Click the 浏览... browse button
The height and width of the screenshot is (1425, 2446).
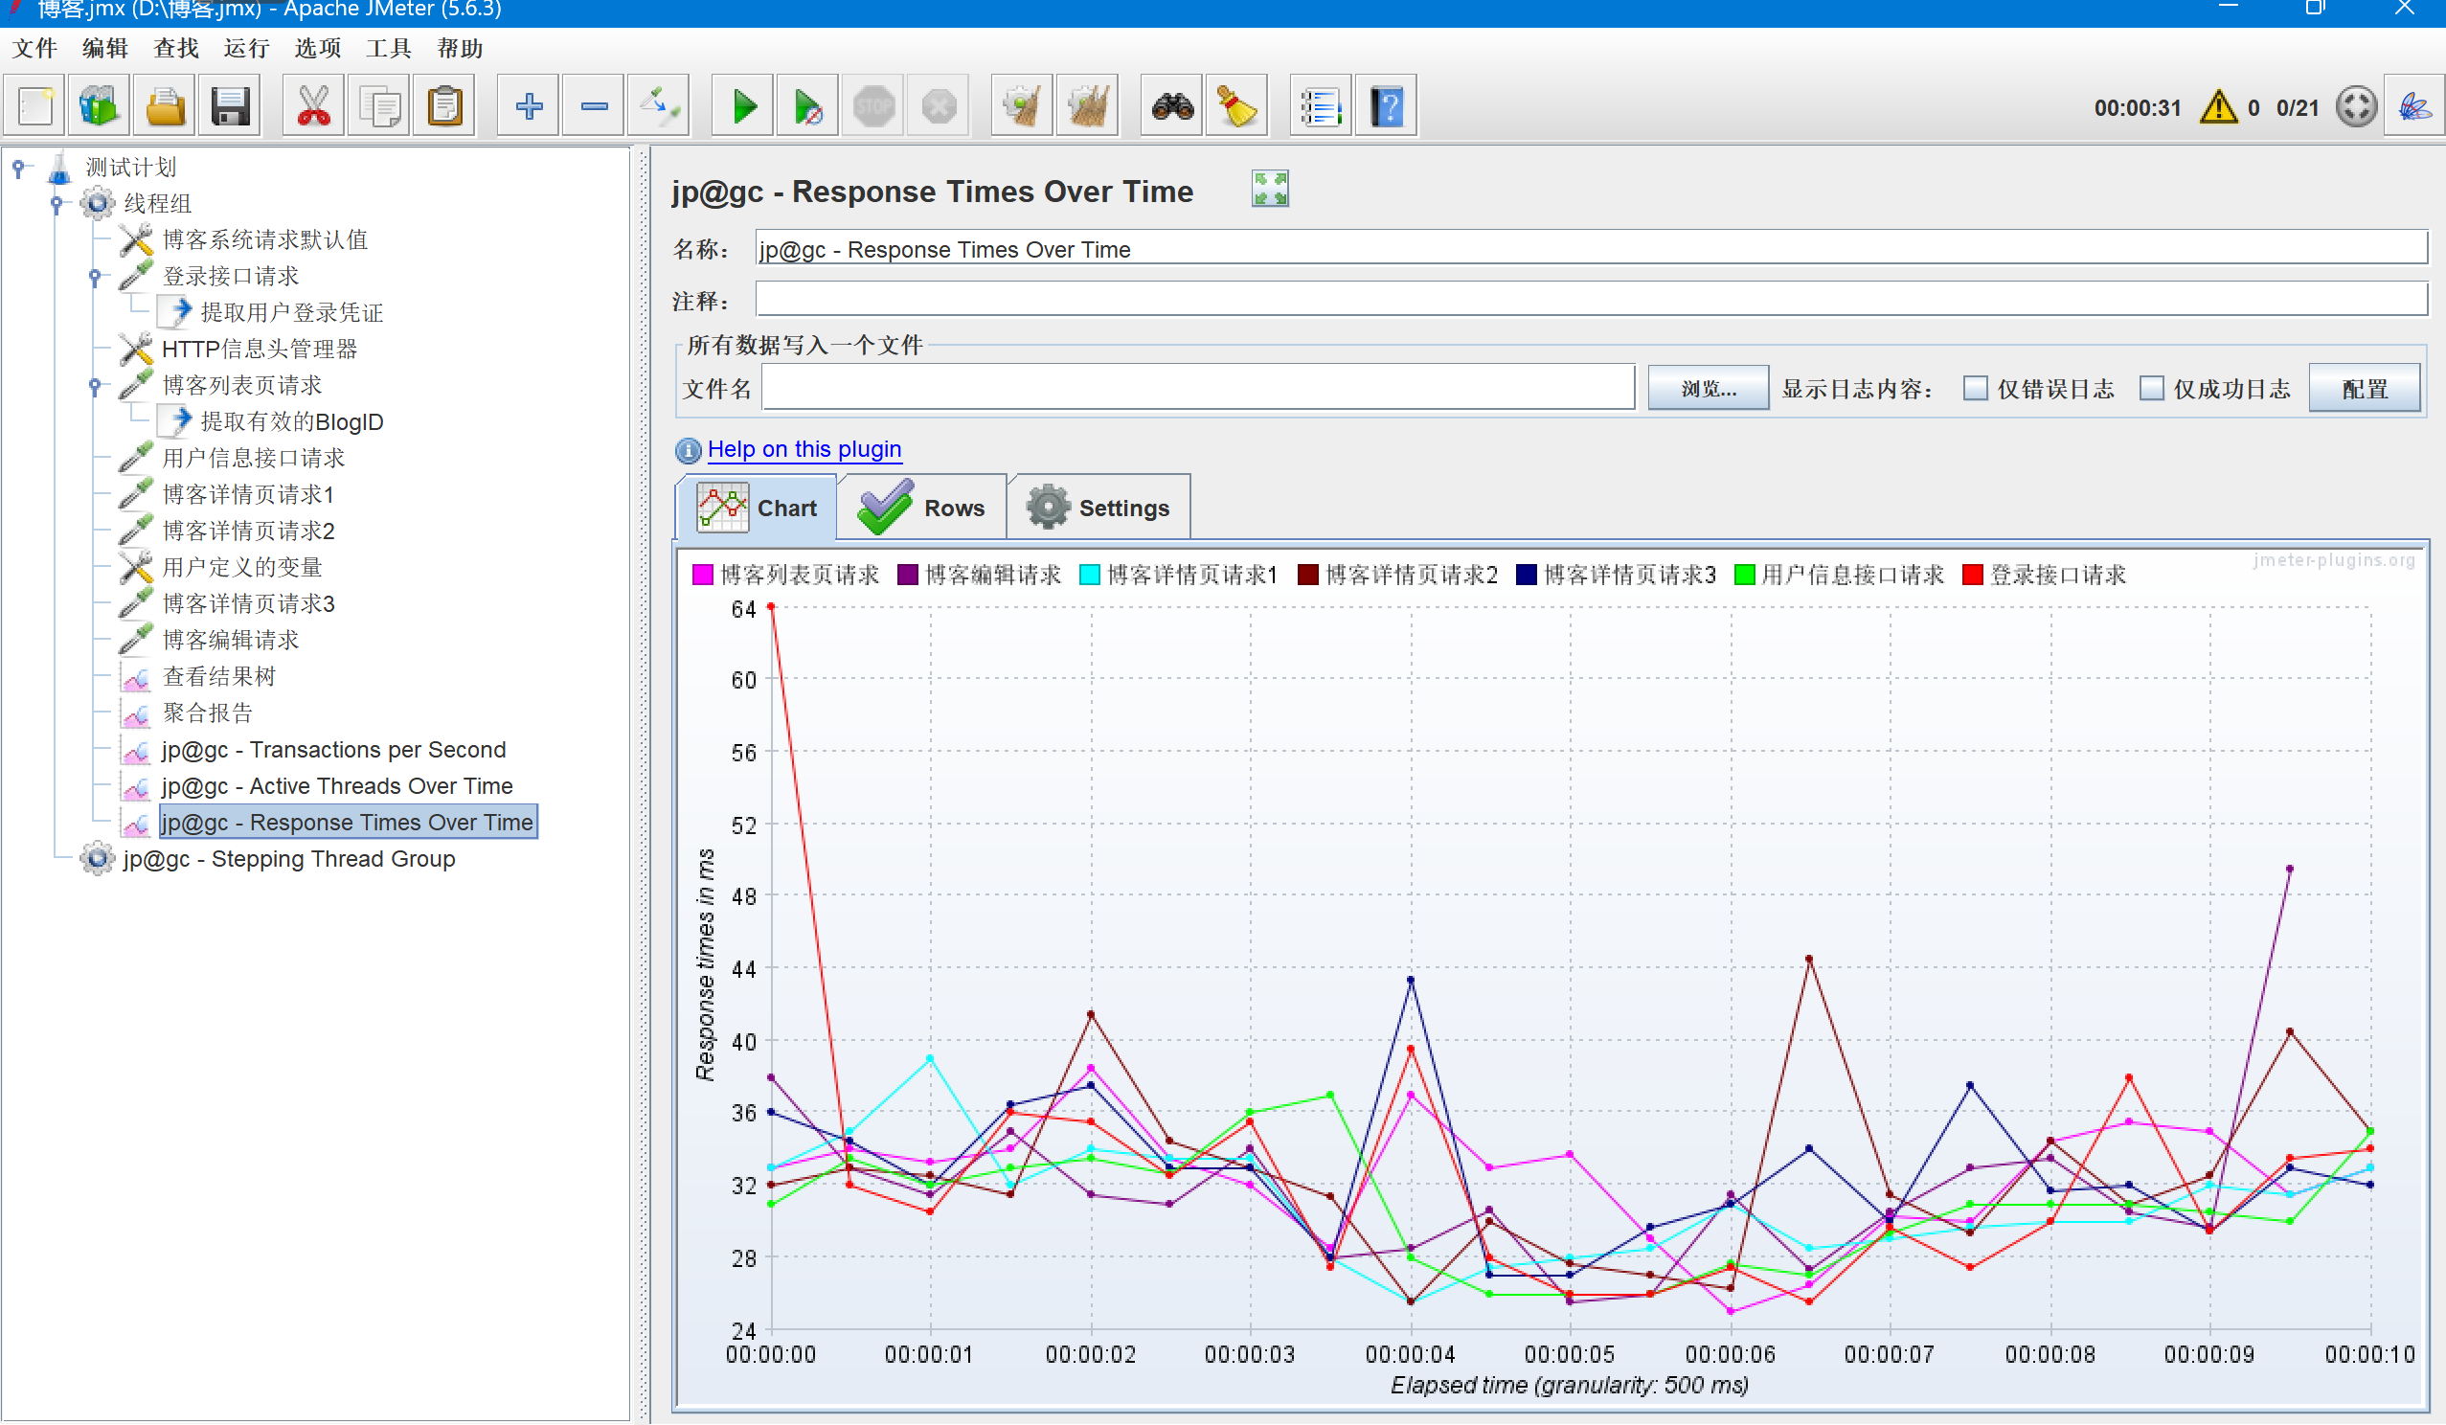1708,388
